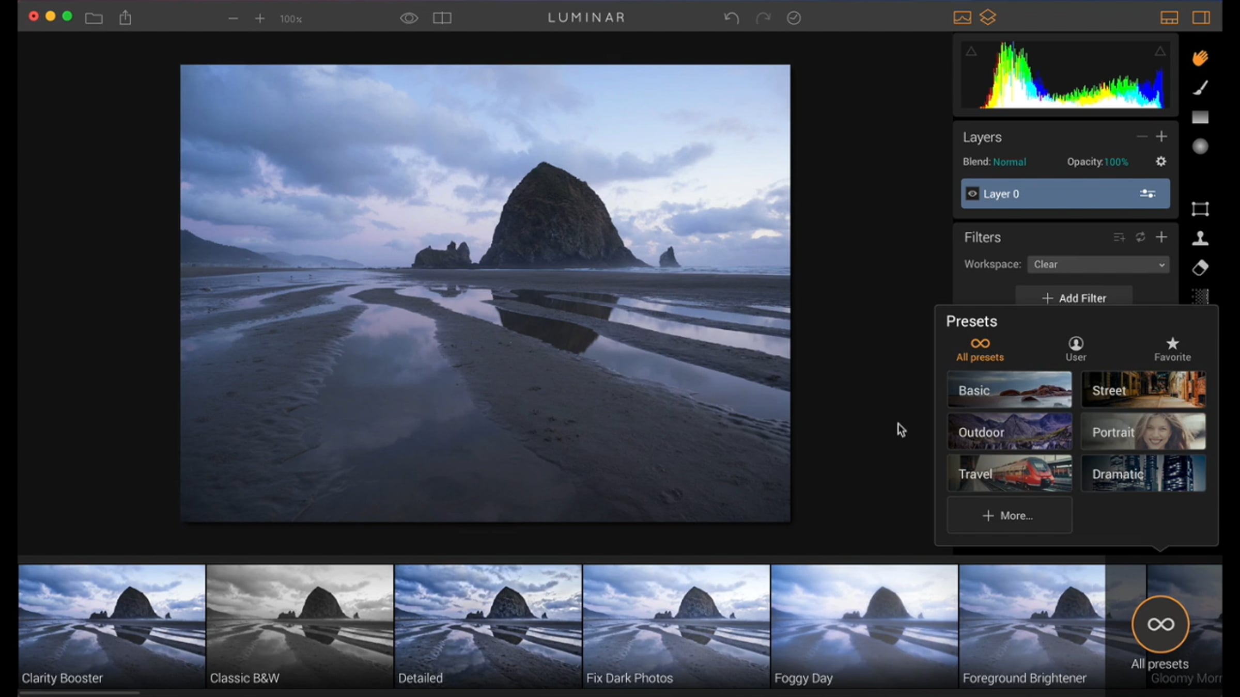This screenshot has height=697, width=1240.
Task: Click the undo arrow
Action: click(x=731, y=18)
